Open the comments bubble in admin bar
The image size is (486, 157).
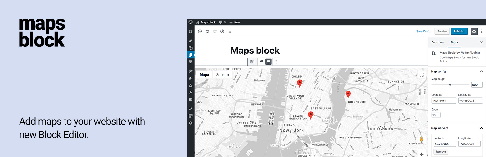tap(222, 22)
